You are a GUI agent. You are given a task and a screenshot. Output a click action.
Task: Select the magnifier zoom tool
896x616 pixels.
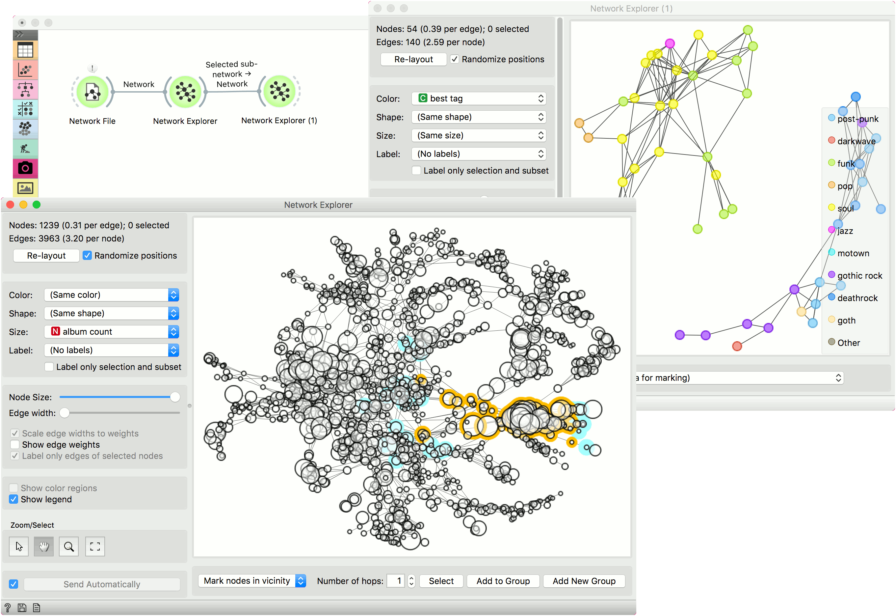69,546
